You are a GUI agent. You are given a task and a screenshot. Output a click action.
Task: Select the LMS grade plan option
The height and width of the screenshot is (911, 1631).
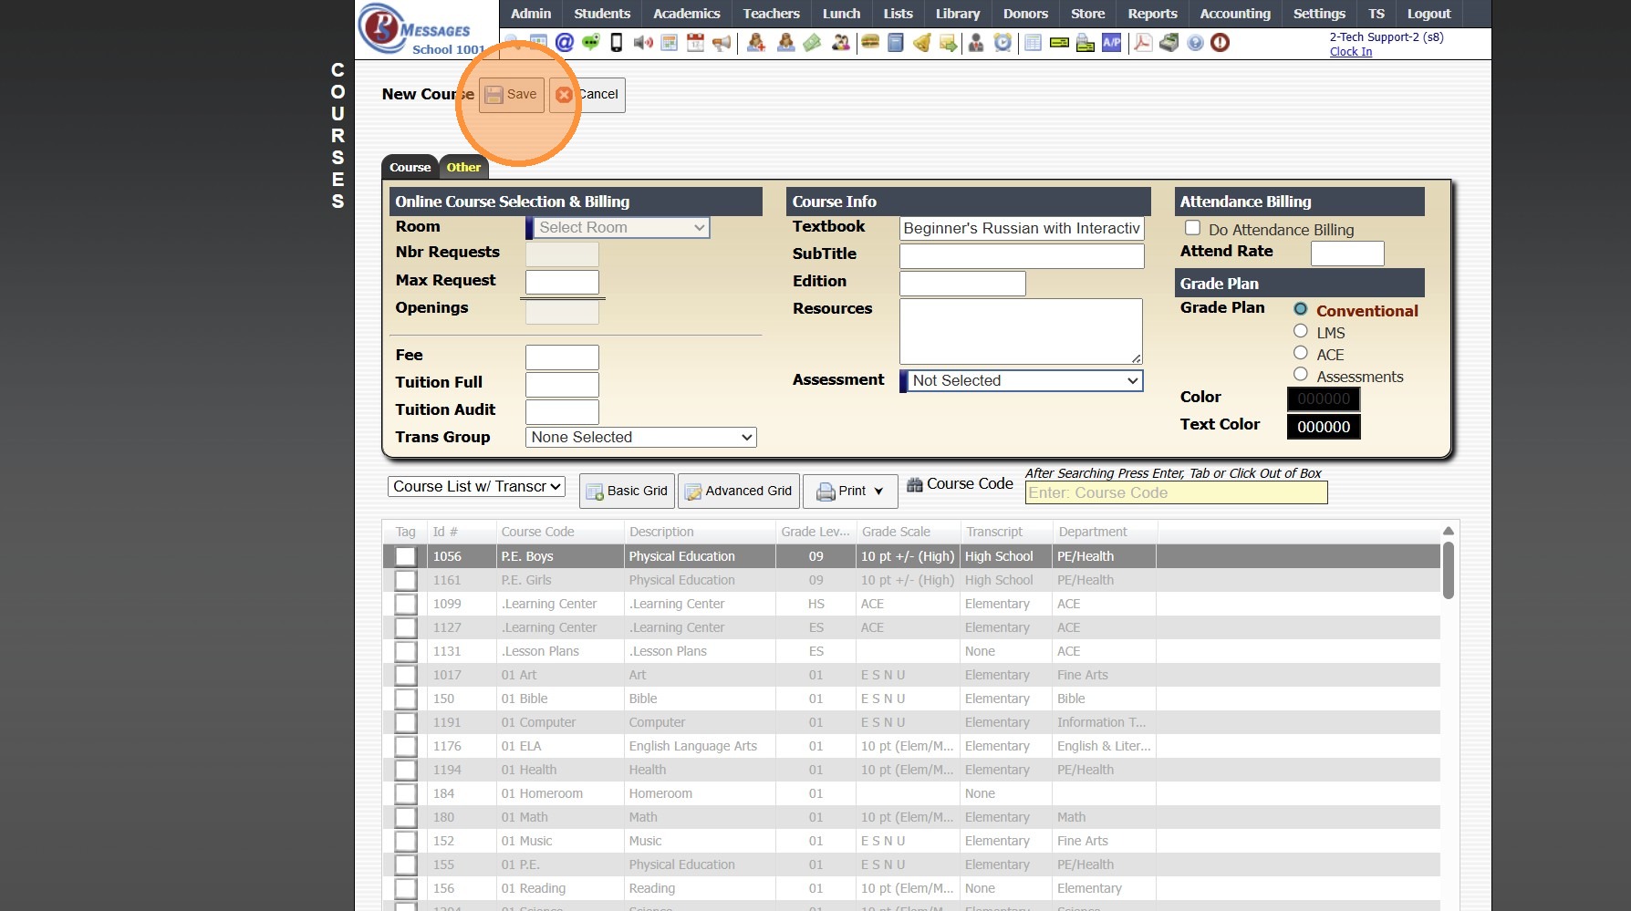tap(1301, 331)
